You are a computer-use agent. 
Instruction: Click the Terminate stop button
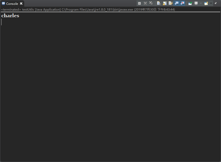click(x=139, y=3)
